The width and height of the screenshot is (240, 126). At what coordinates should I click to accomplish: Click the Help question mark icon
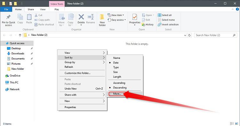(237, 9)
